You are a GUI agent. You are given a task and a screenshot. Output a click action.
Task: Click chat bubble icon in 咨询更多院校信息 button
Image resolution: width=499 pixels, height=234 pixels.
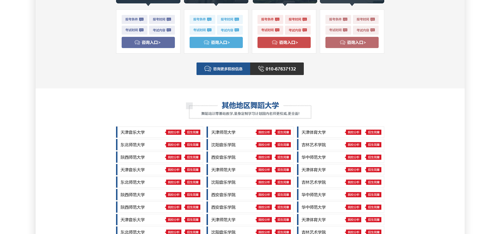(x=208, y=69)
